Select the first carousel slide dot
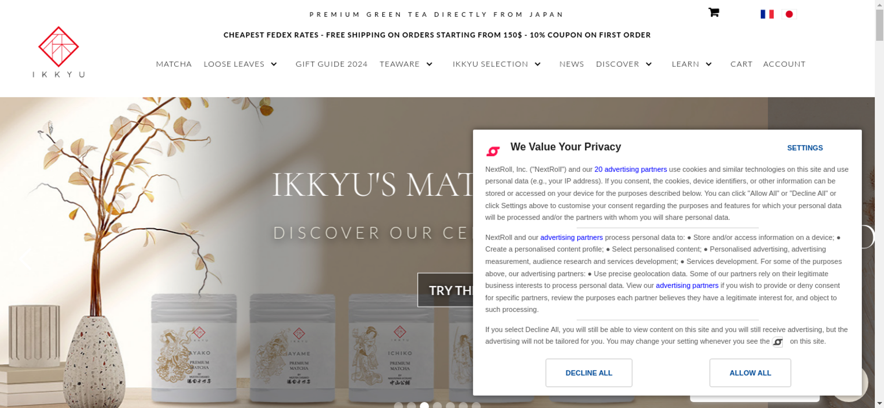The width and height of the screenshot is (884, 408). (398, 405)
